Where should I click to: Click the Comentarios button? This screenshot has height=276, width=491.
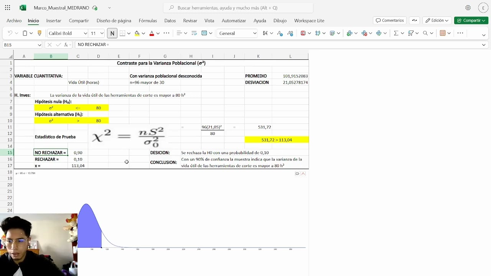click(x=390, y=20)
